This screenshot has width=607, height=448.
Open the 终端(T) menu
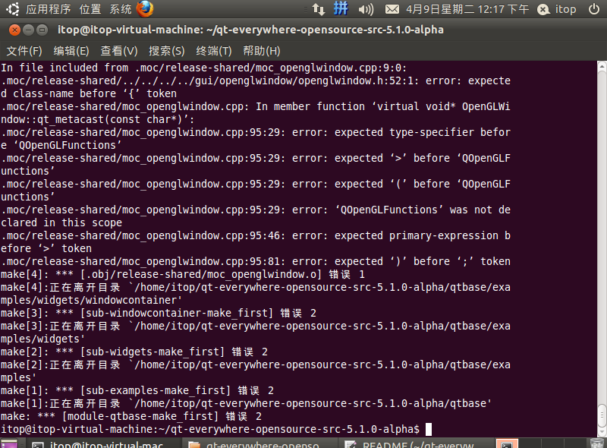pyautogui.click(x=214, y=51)
